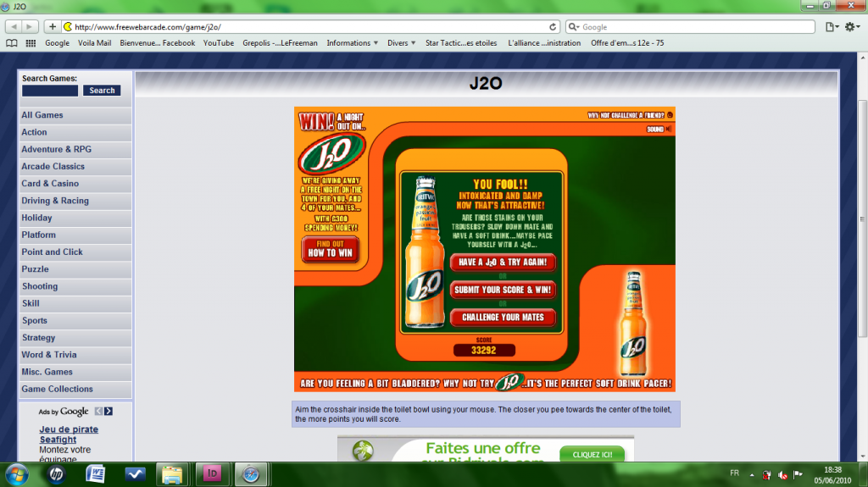Open the Word & Trivia category
Screen dimensions: 868x487
click(x=75, y=355)
